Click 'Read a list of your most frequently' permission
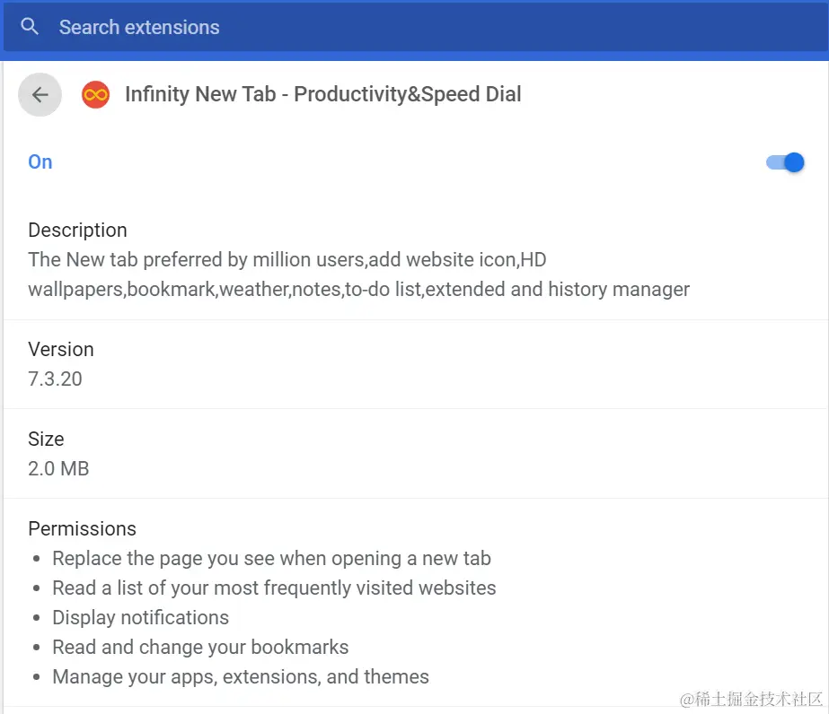Image resolution: width=829 pixels, height=714 pixels. [275, 588]
